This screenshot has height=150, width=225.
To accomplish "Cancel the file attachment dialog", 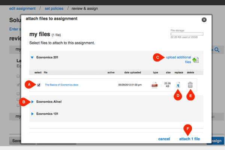I will pos(164,139).
